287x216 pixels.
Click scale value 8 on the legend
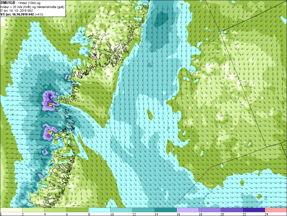tap(89, 214)
